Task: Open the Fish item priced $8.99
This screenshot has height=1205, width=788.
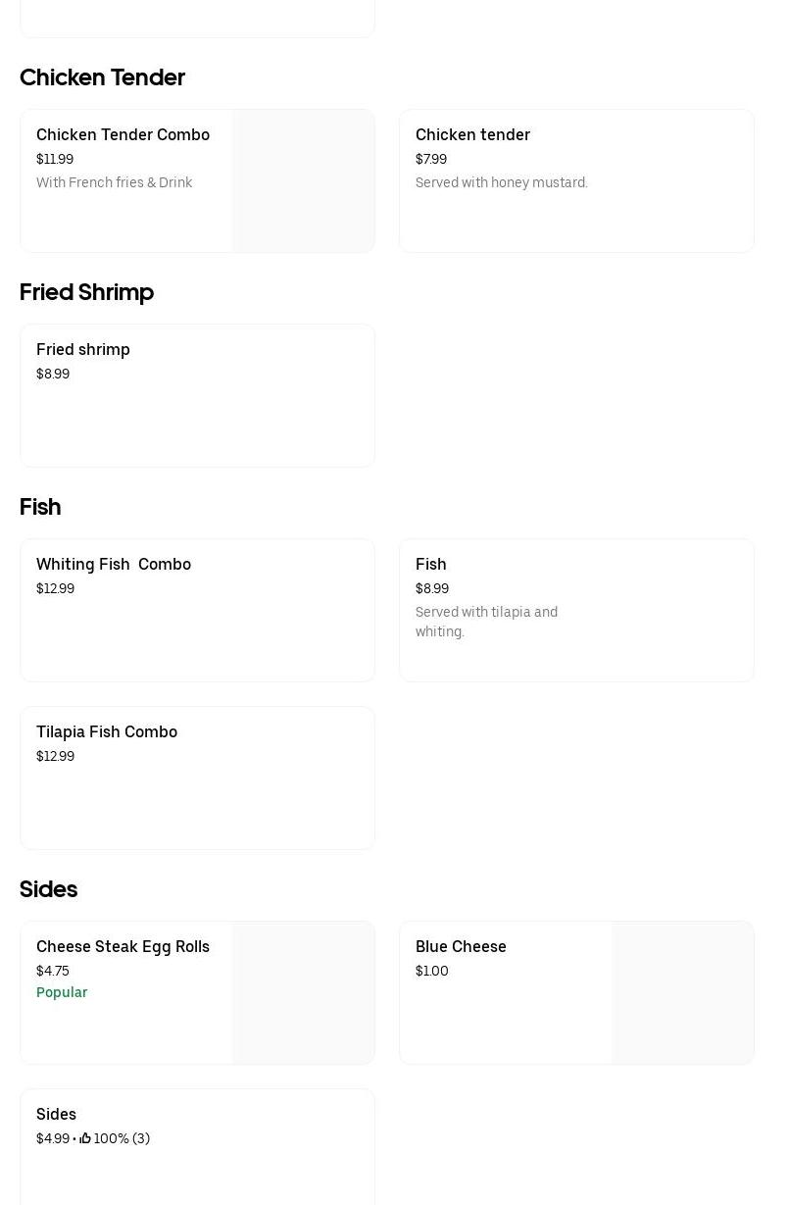Action: point(431,564)
